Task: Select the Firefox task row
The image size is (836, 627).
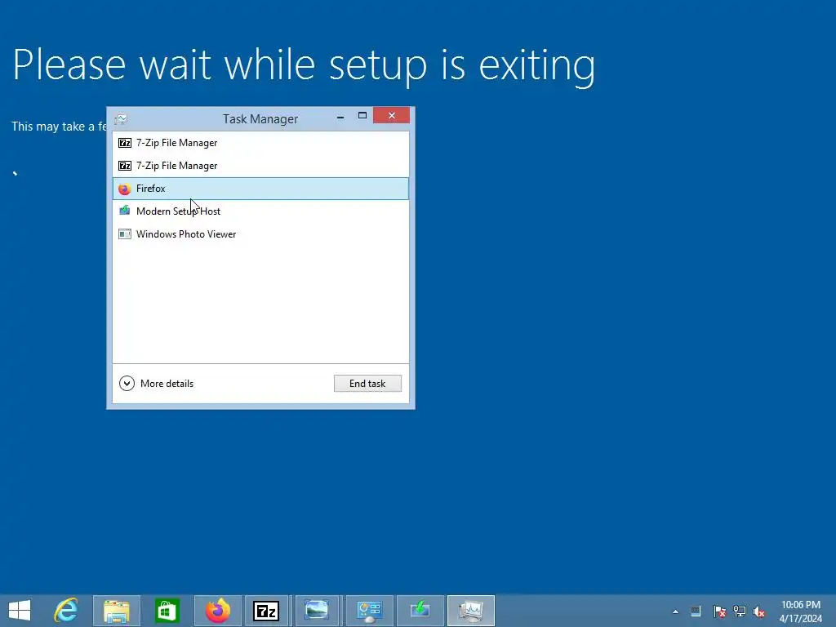Action: point(260,189)
